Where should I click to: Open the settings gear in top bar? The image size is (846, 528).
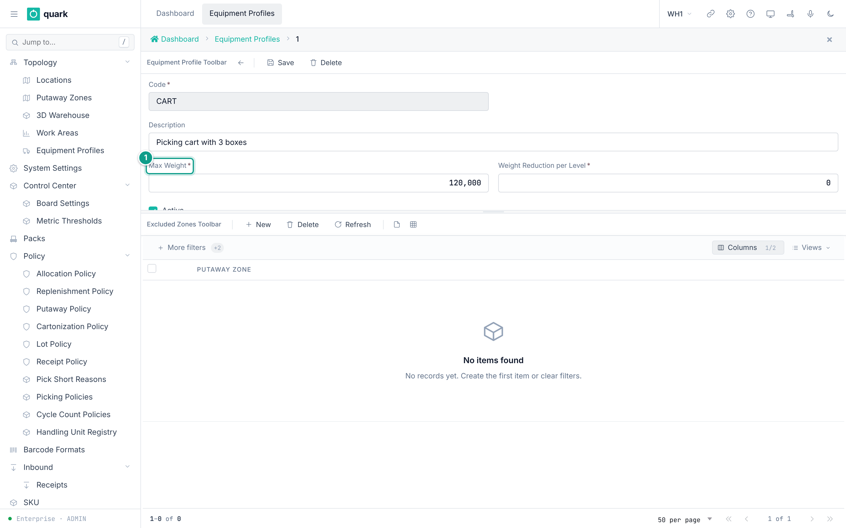pos(730,14)
